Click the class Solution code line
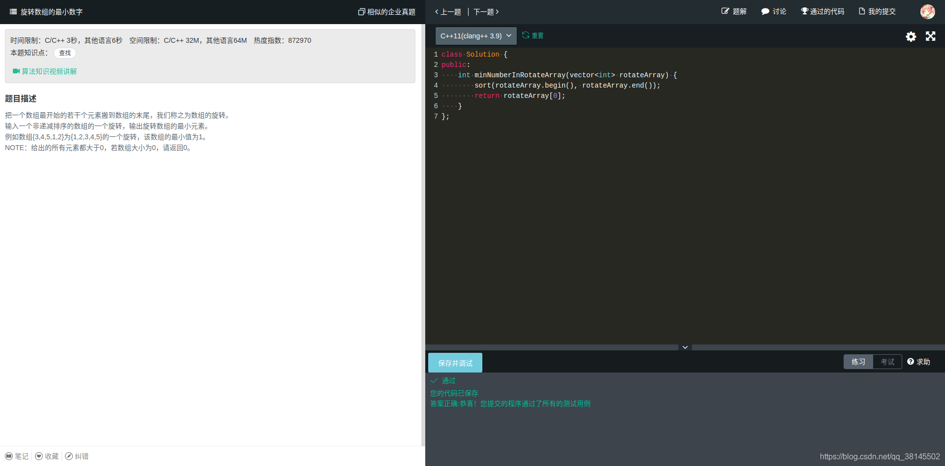This screenshot has height=466, width=945. [474, 55]
